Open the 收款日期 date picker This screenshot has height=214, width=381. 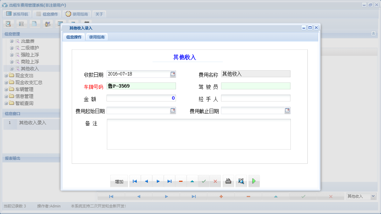pyautogui.click(x=173, y=74)
